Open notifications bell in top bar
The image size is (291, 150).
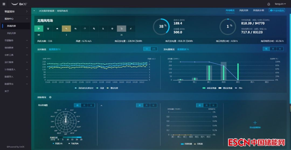[269, 4]
